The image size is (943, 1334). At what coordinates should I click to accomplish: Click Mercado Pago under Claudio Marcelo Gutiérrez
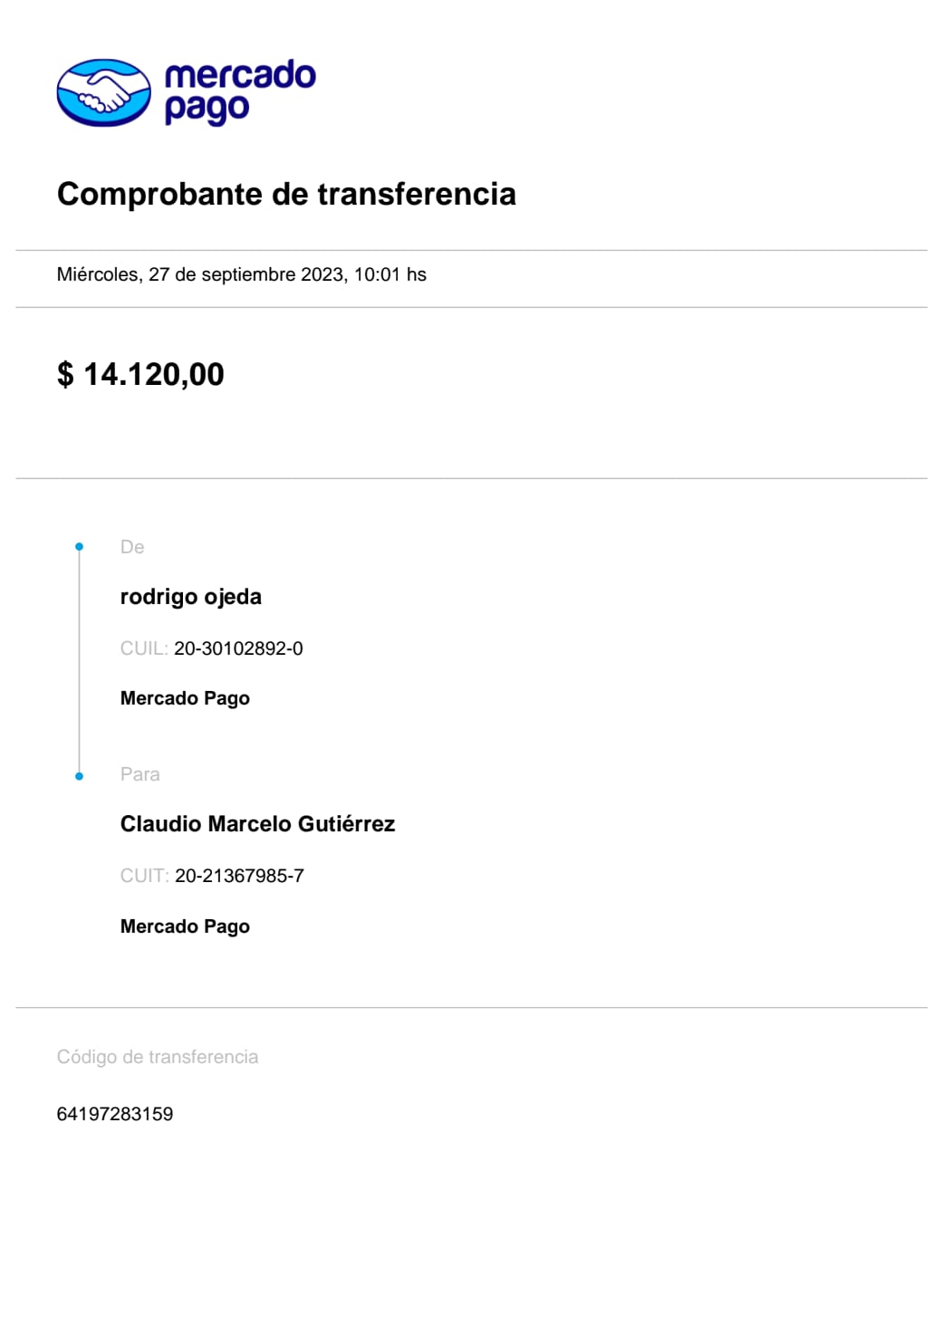pos(185,926)
